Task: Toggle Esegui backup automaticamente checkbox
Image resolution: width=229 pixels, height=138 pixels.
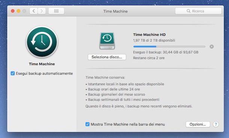Action: click(13, 73)
